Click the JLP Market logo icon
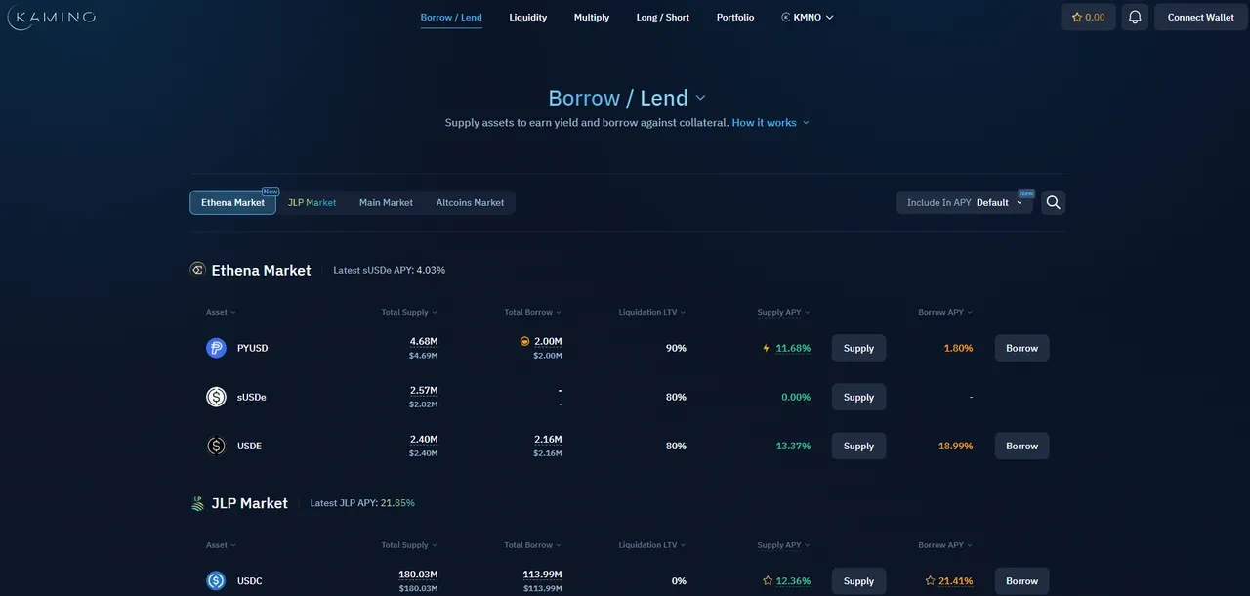Screen dimensions: 1250x596 (197, 503)
